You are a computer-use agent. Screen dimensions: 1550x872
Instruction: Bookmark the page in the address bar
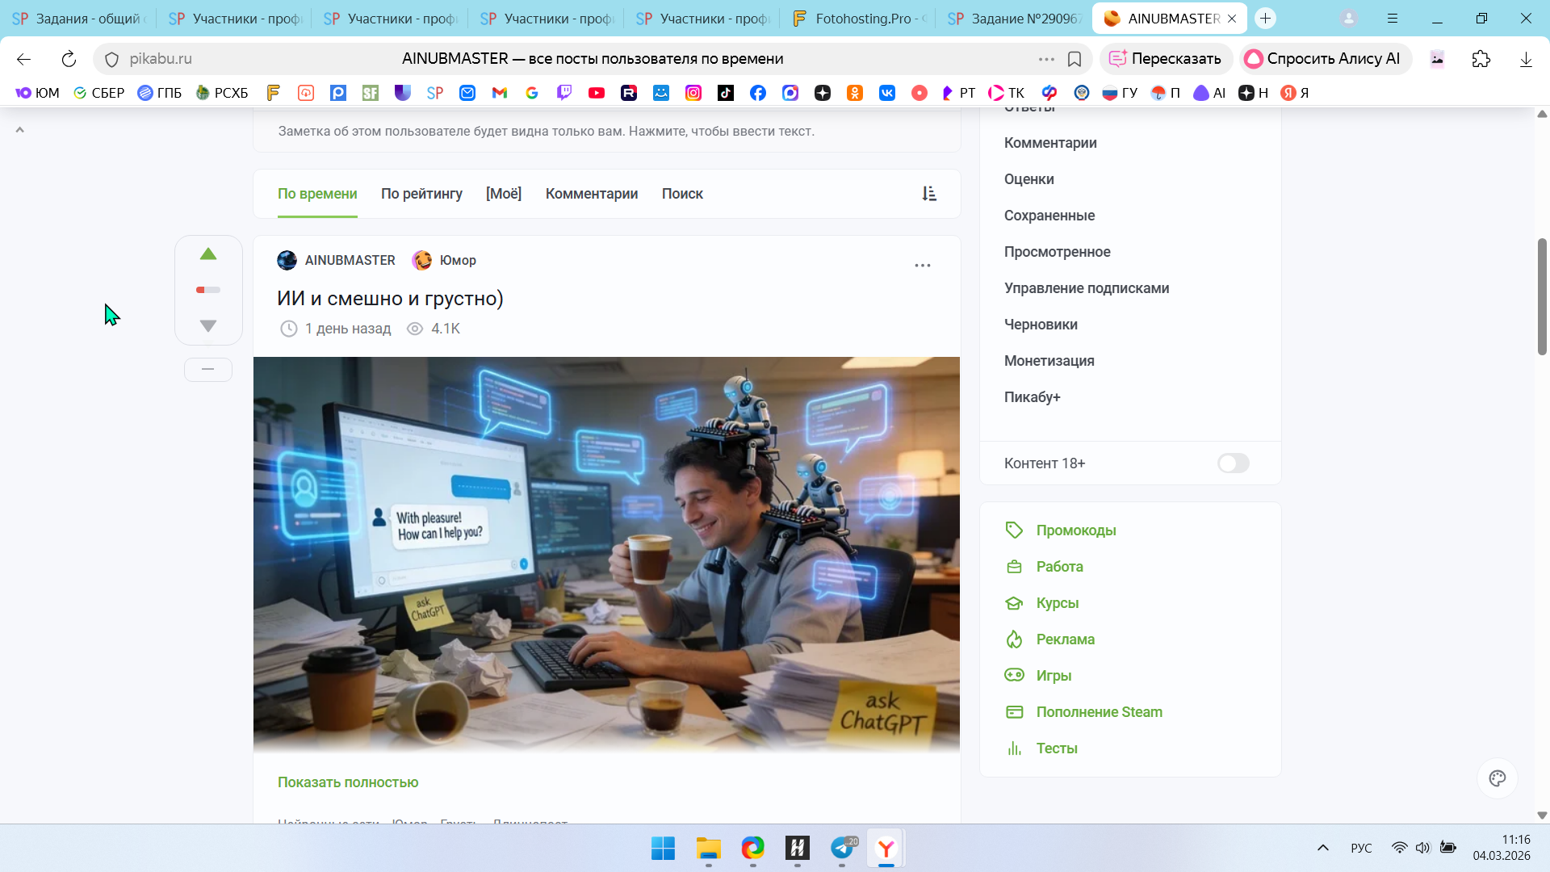pyautogui.click(x=1075, y=59)
